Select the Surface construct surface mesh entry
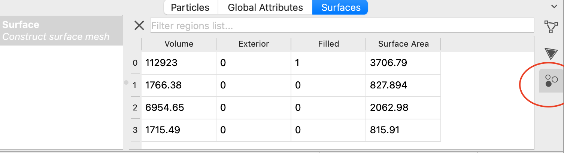Image resolution: width=564 pixels, height=153 pixels. click(61, 31)
